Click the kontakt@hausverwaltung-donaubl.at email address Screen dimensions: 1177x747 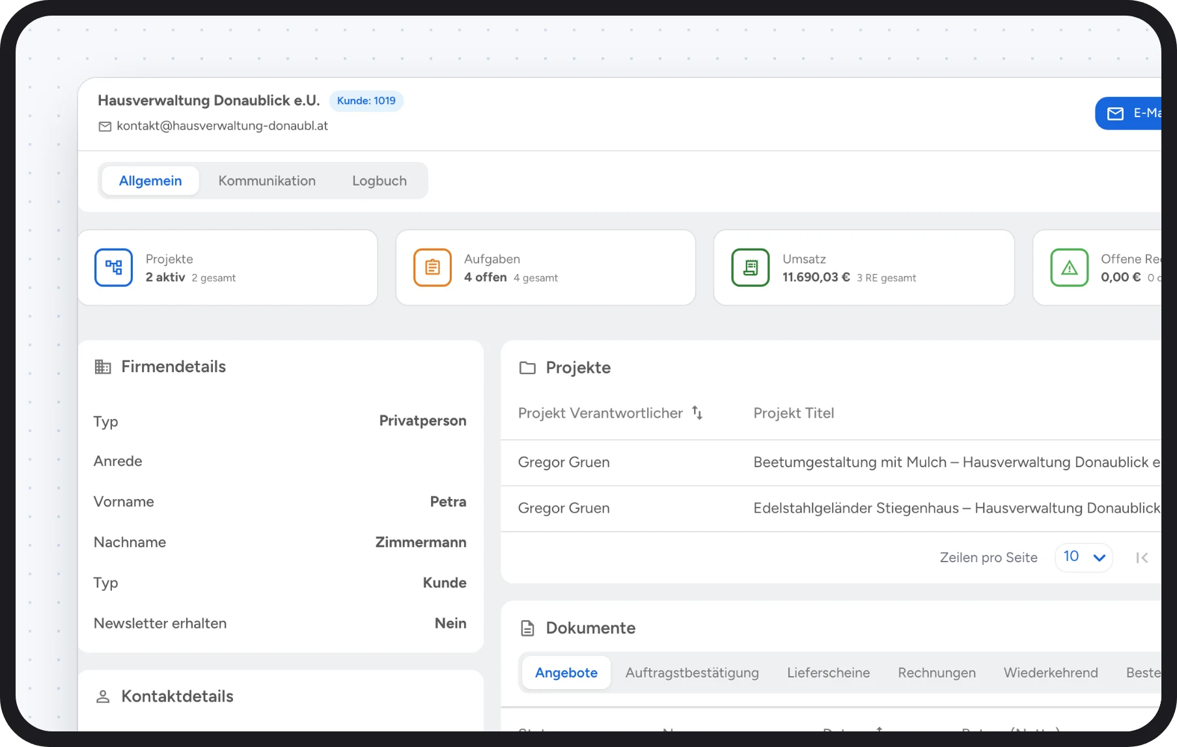222,126
